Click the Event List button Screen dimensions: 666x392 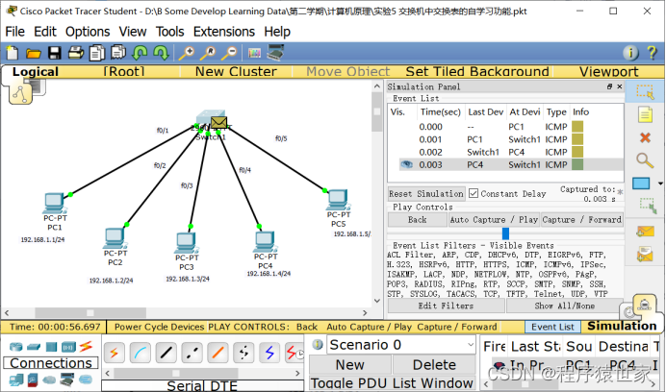552,327
